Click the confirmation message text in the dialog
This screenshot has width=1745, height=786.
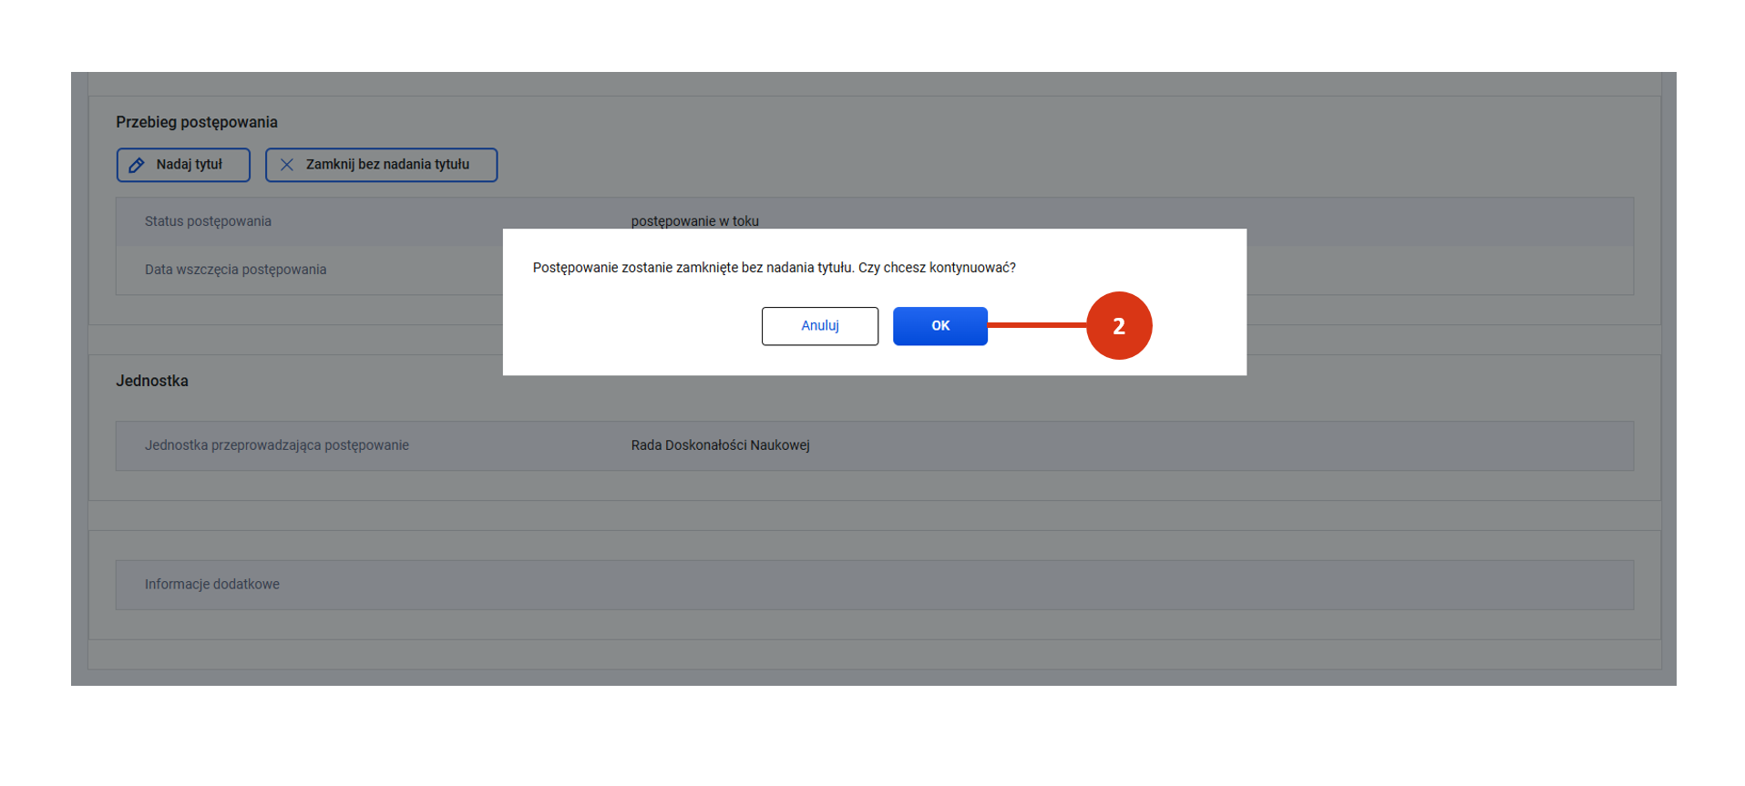tap(774, 268)
